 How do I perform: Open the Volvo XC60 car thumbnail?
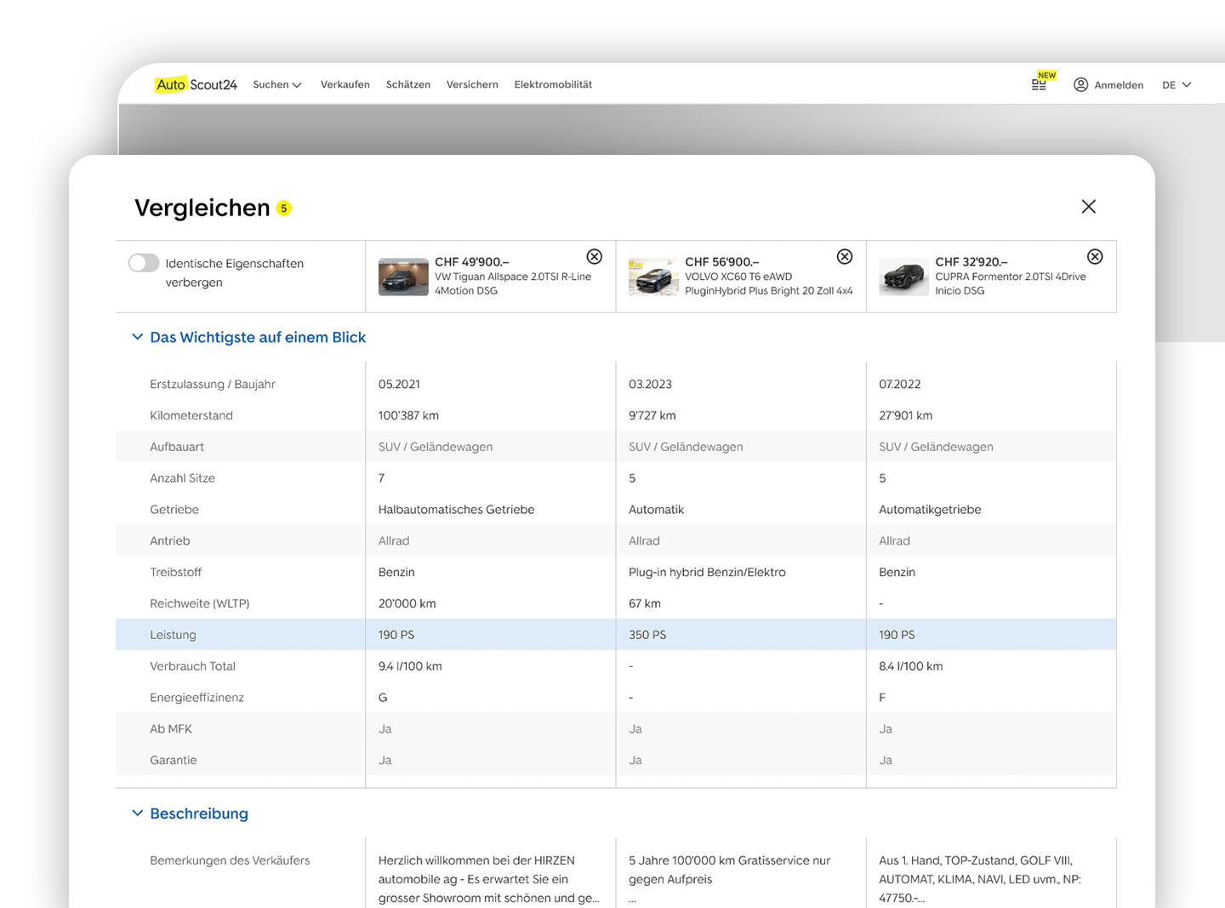pyautogui.click(x=653, y=277)
